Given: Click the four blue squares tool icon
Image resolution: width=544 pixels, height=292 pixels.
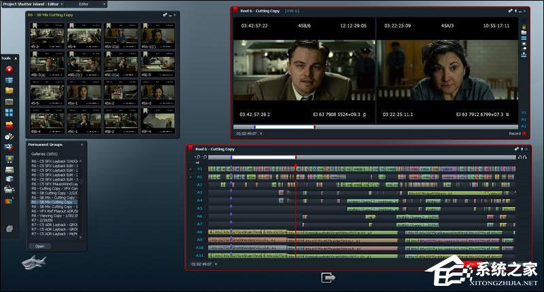Looking at the screenshot, I should [10, 113].
